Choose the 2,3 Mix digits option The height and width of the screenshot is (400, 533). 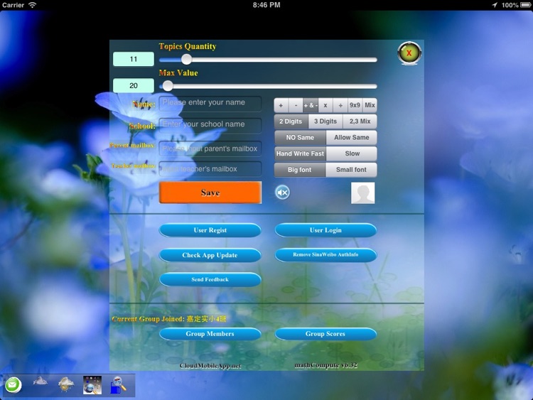[360, 121]
